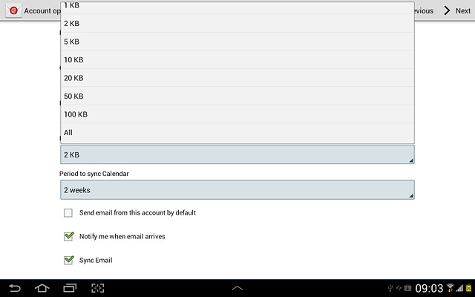Tap the battery status icon
Viewport: 475px width, 297px height.
[468, 288]
